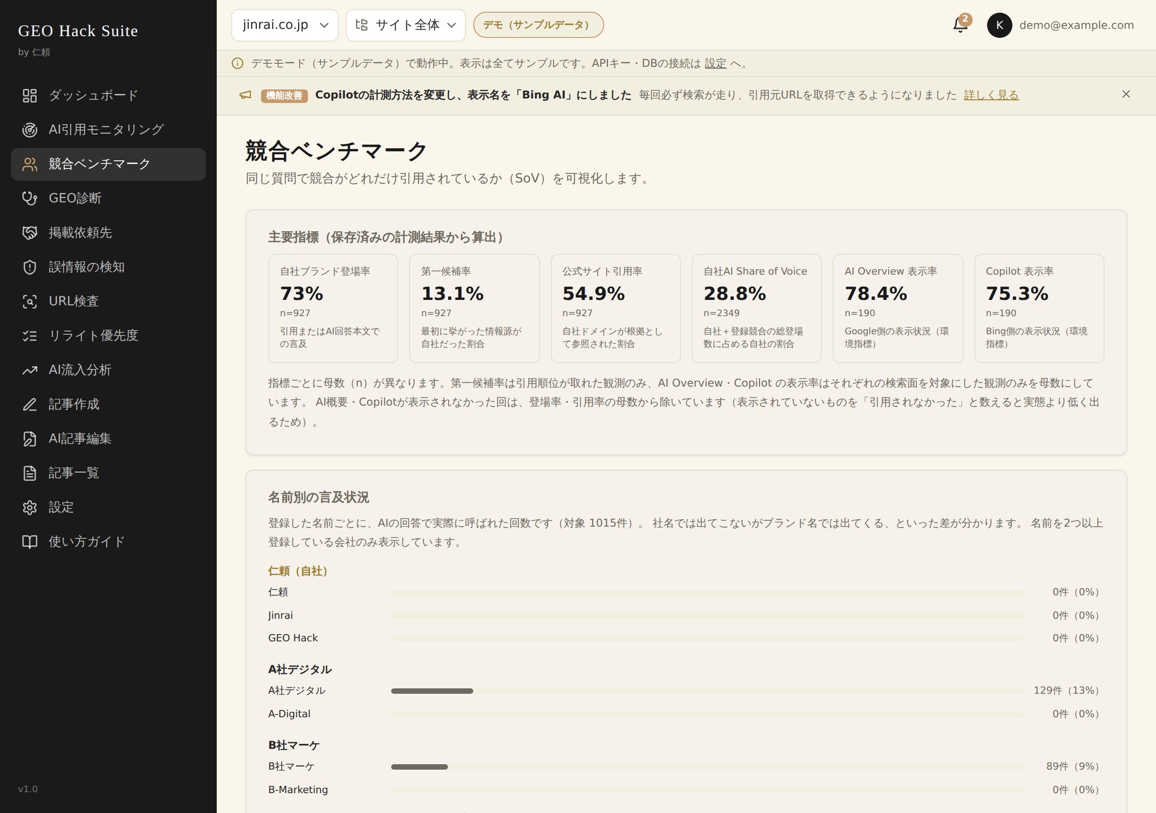Click the A社デジタル mention bar
Image resolution: width=1156 pixels, height=813 pixels.
(x=707, y=691)
